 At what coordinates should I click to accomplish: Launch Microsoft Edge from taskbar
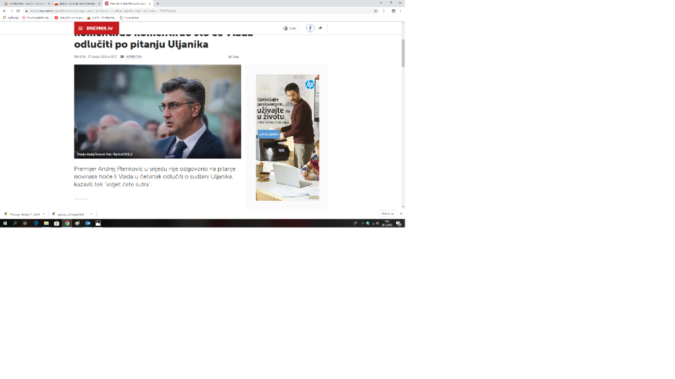click(36, 224)
